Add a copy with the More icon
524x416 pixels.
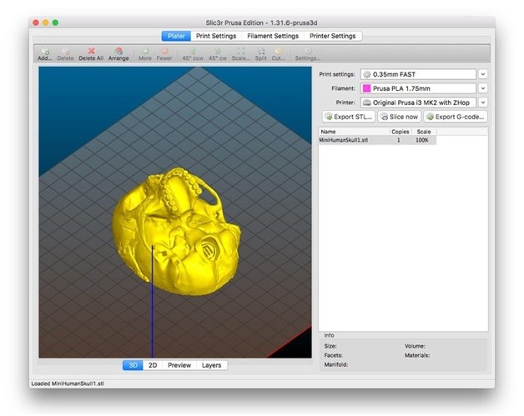145,54
